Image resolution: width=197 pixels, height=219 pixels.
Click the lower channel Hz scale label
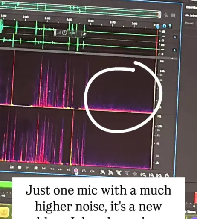[159, 116]
